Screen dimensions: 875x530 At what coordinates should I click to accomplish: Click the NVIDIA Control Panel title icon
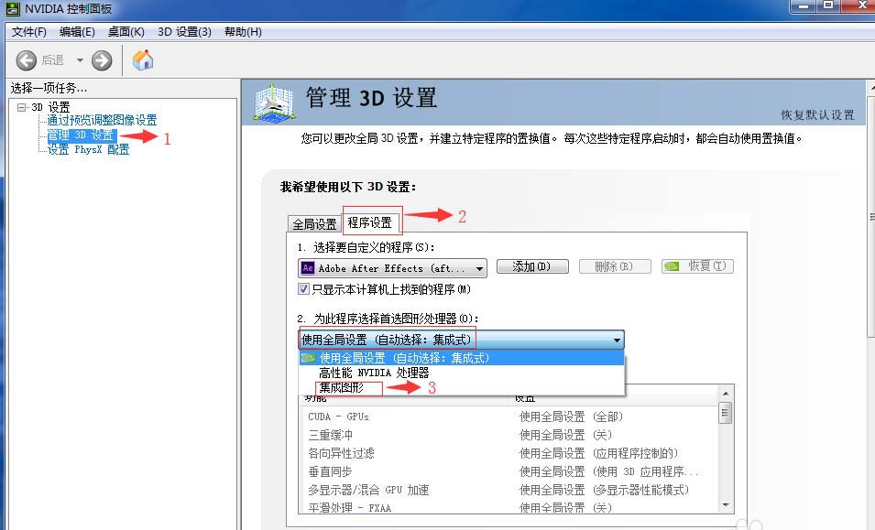12,8
